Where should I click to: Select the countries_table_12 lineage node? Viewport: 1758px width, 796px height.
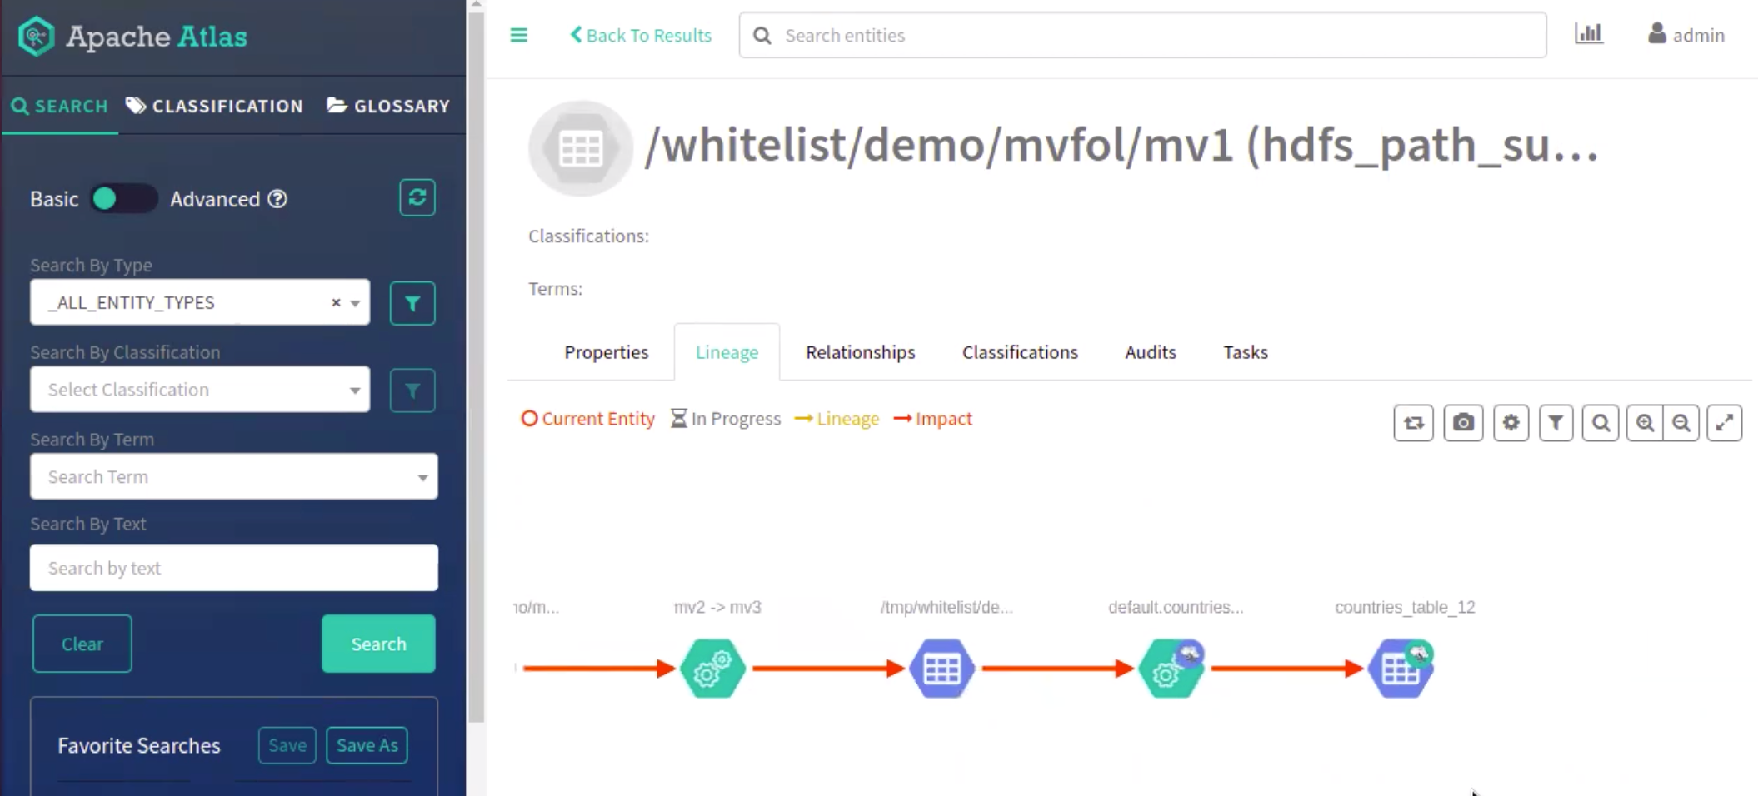click(x=1401, y=669)
